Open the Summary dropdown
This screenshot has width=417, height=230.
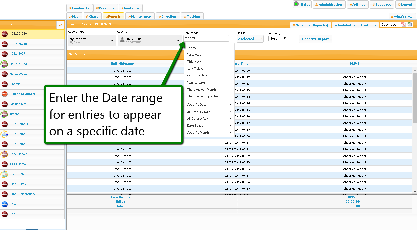278,39
